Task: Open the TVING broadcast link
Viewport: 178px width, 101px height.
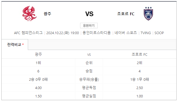Action: pyautogui.click(x=146, y=33)
